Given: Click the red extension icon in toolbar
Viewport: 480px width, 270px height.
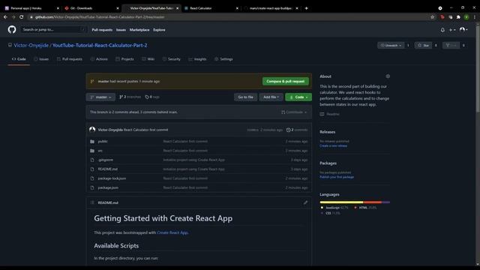Looking at the screenshot, I should 442,16.
